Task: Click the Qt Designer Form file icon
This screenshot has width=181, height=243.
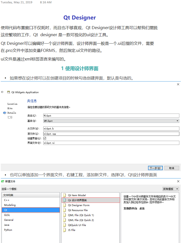Action: (x=64, y=205)
